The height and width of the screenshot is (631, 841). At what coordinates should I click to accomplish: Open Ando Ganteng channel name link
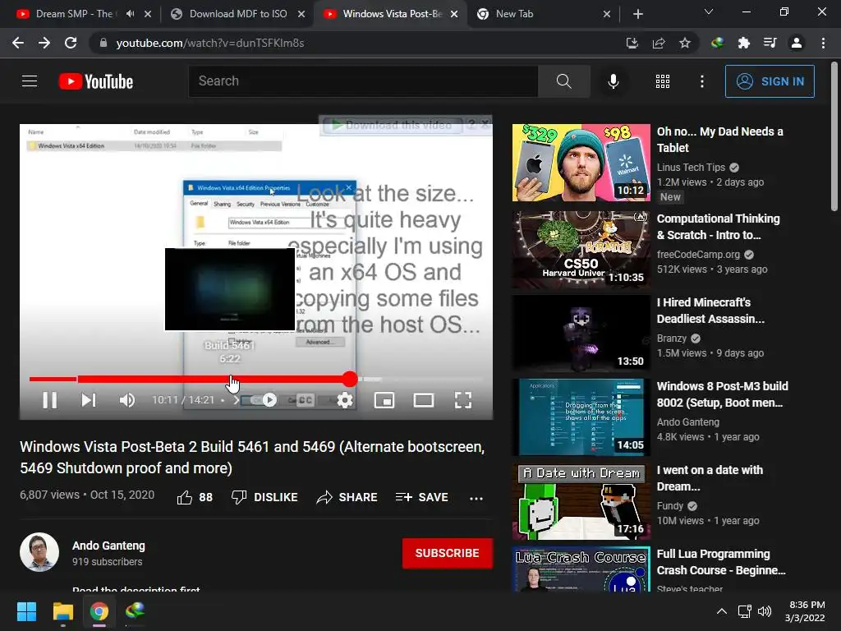tap(108, 546)
